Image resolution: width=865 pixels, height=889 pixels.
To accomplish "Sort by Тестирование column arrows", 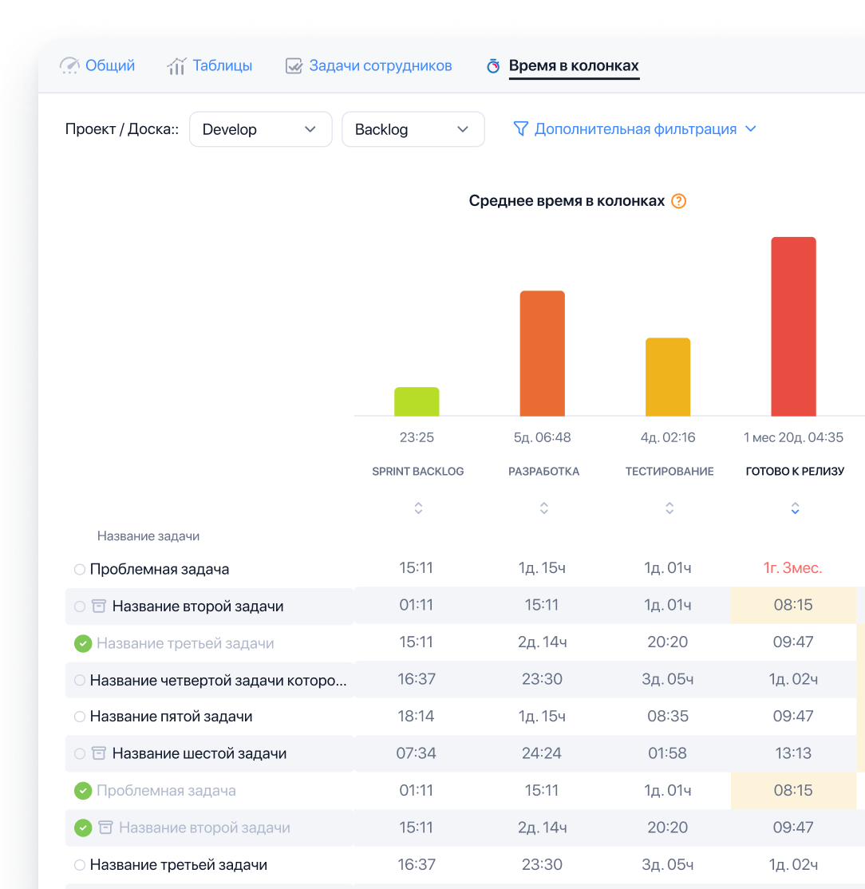I will click(669, 508).
